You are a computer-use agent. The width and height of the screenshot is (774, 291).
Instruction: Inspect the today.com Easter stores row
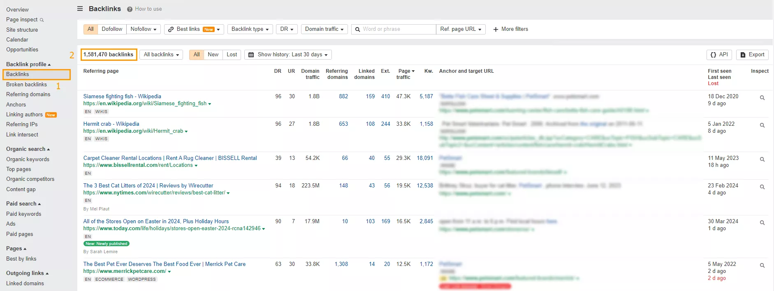pyautogui.click(x=762, y=223)
